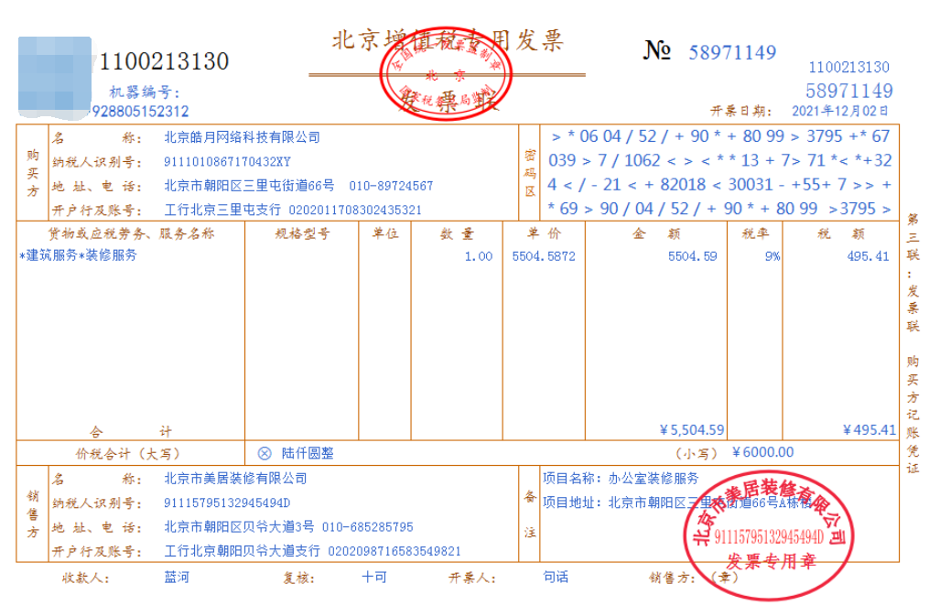Click buyer name 北京皓月网络科技有限公司
The height and width of the screenshot is (616, 940).
click(x=243, y=137)
